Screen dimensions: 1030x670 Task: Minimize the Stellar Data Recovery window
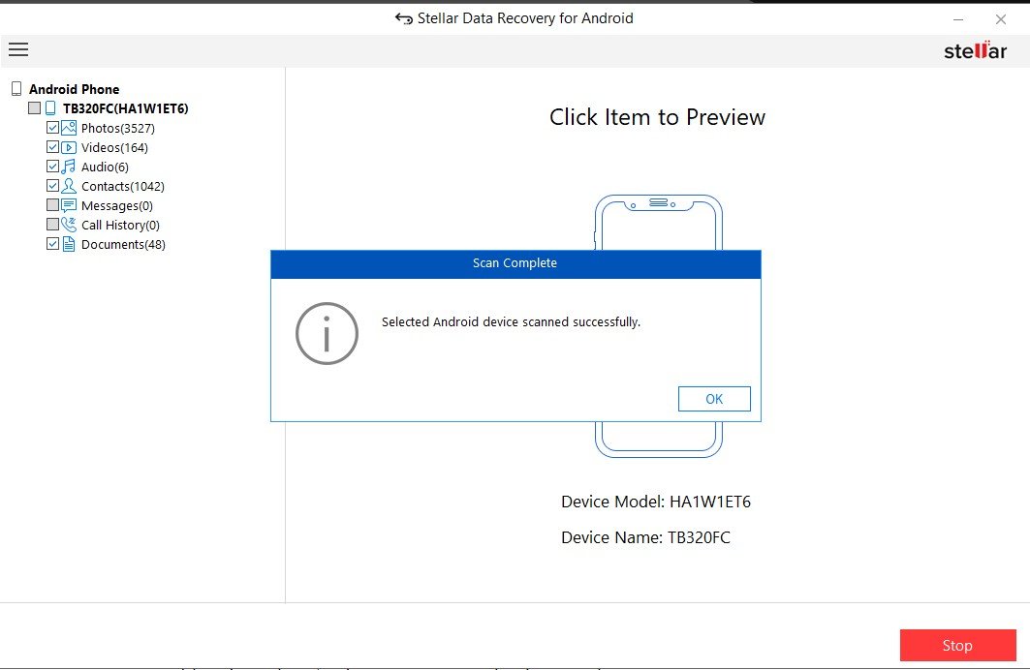tap(958, 19)
